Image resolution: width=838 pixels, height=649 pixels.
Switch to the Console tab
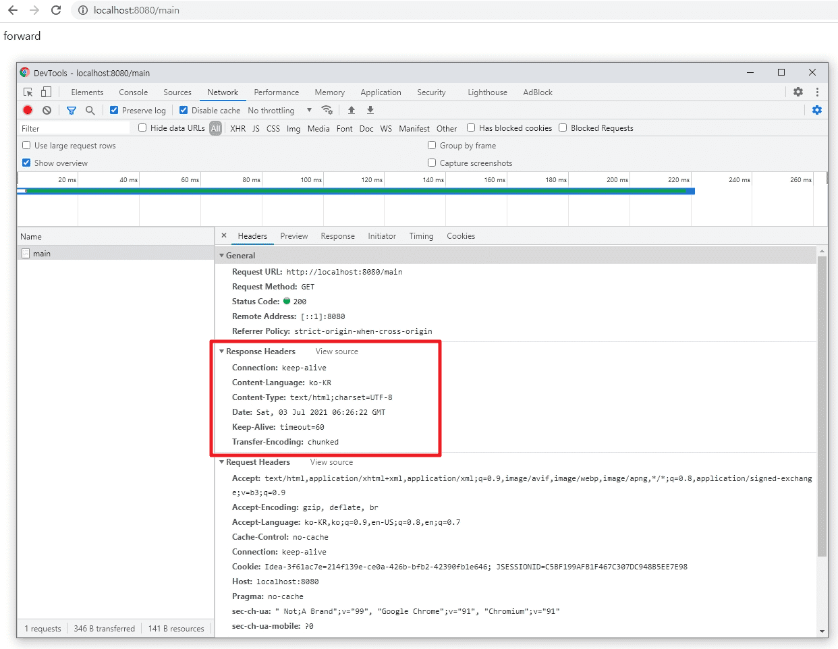[134, 92]
